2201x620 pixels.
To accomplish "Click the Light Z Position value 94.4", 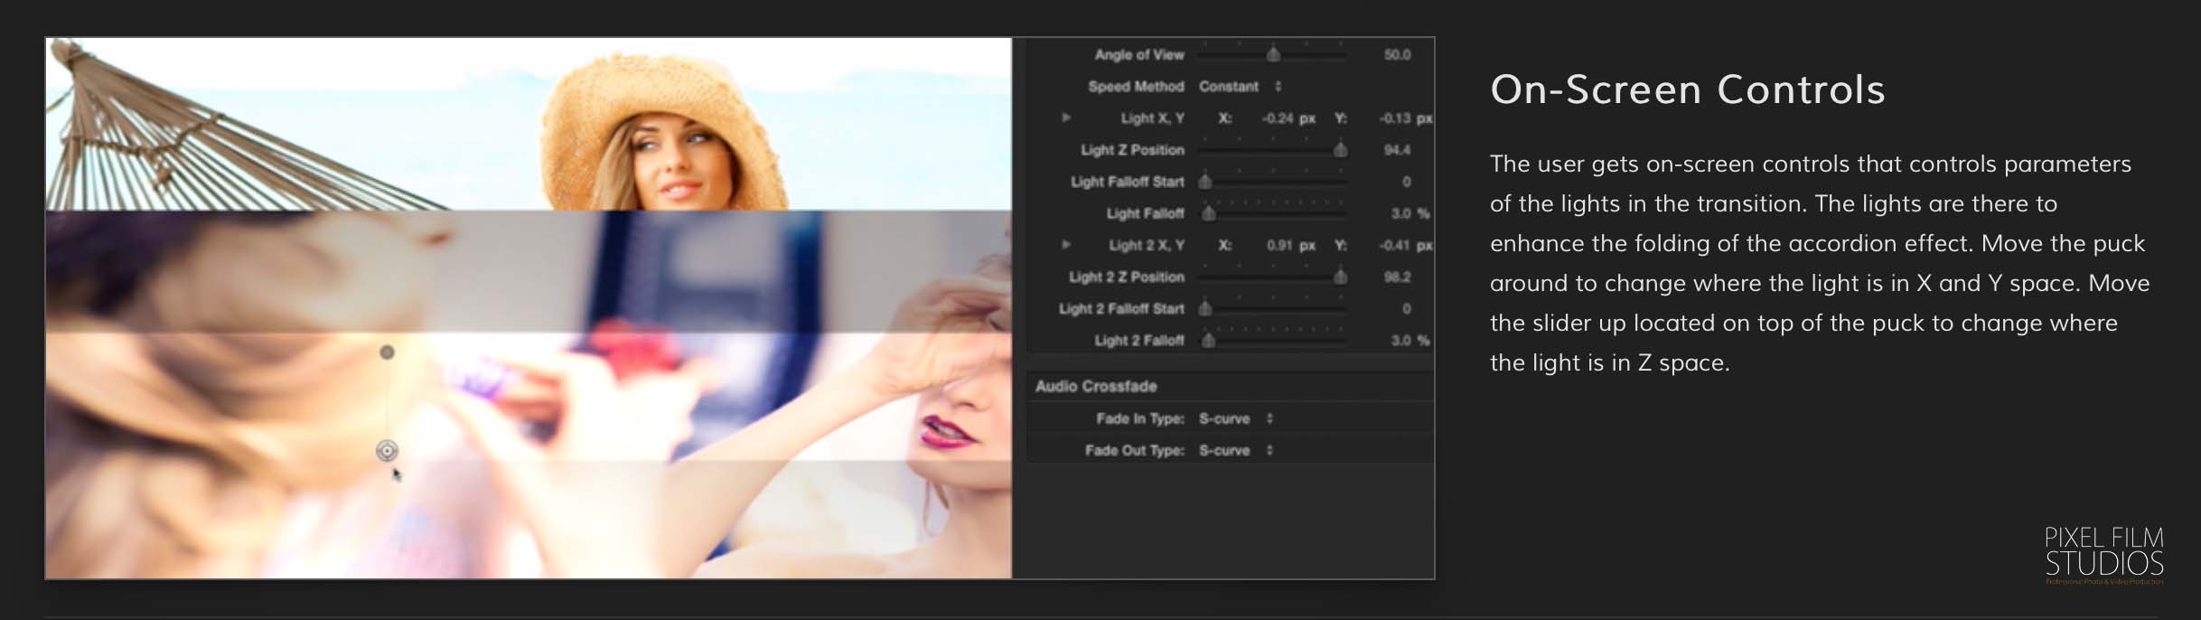I will (1397, 150).
